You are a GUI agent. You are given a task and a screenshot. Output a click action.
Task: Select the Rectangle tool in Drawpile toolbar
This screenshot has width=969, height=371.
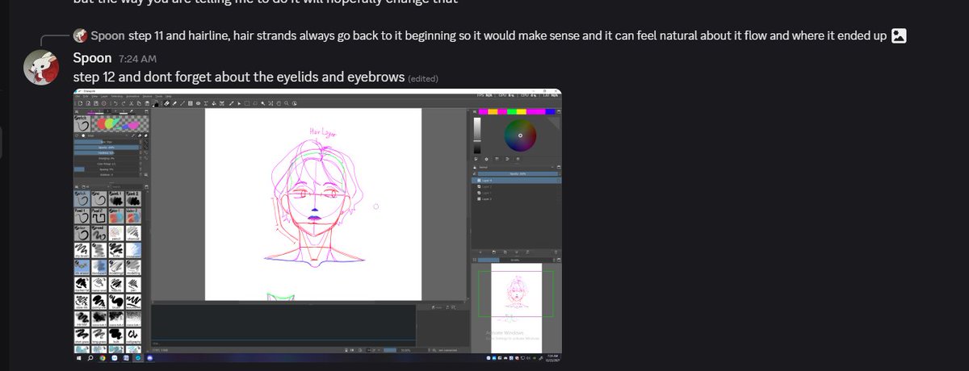click(191, 103)
